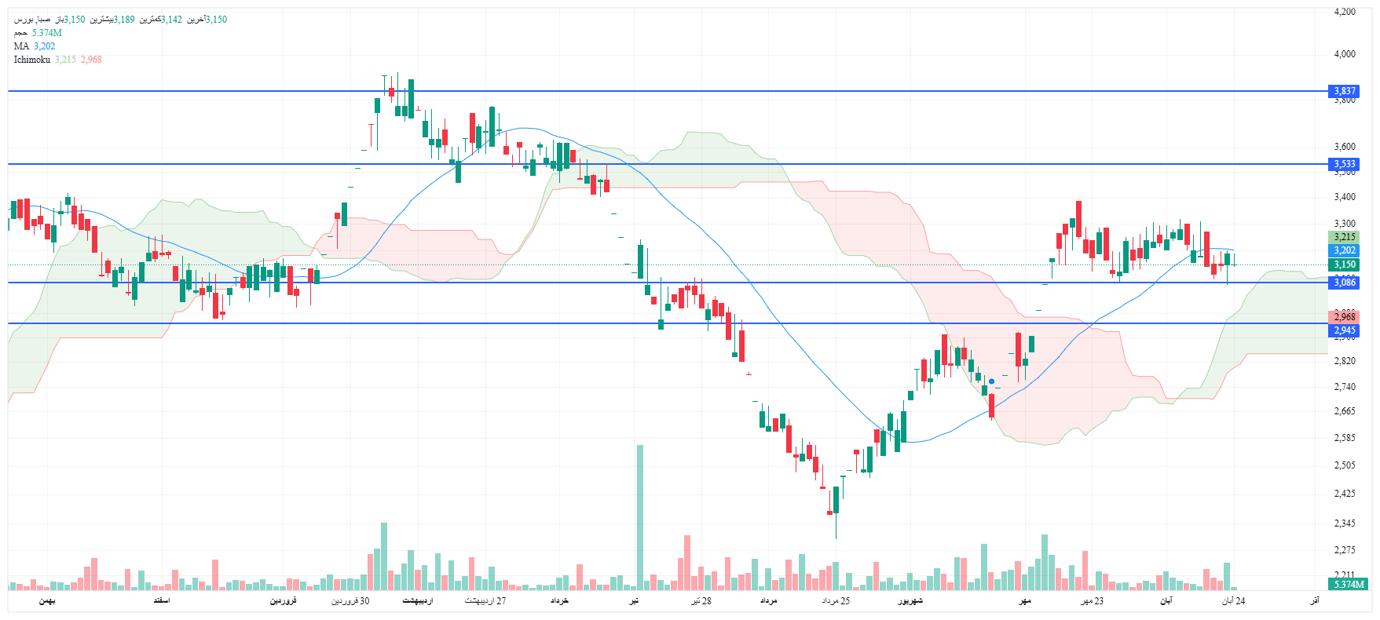1380x620 pixels.
Task: Click the blue 3,202 MA value tag
Action: [1345, 250]
